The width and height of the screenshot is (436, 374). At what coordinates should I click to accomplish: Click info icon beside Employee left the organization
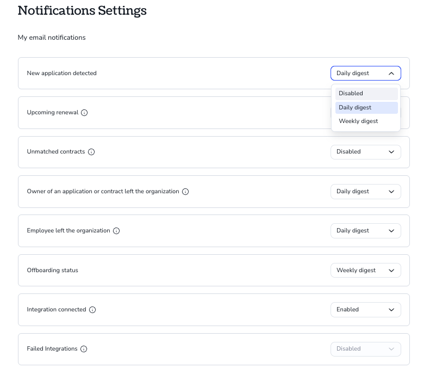click(116, 231)
